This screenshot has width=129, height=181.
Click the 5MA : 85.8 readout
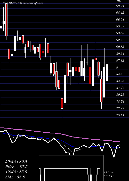(x=15, y=177)
